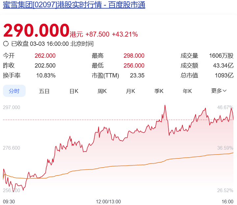Click the +87.500 price change value
This screenshot has width=237, height=205.
tap(97, 34)
